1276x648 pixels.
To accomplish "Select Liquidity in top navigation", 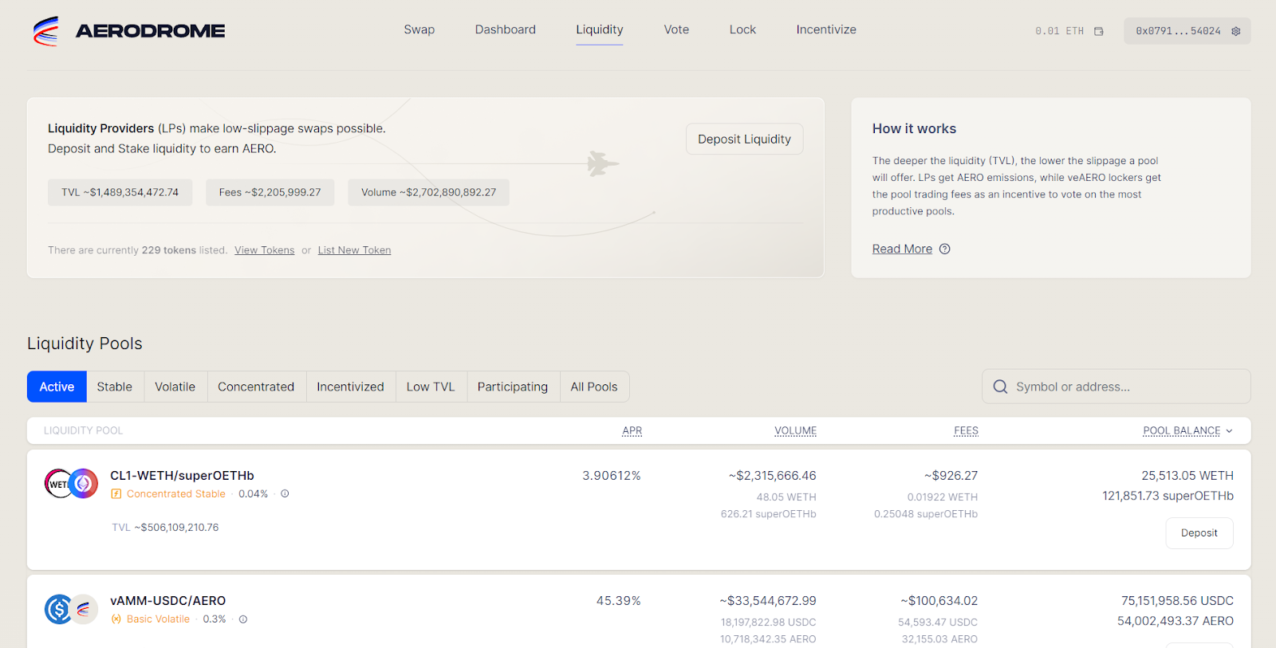I will (600, 29).
